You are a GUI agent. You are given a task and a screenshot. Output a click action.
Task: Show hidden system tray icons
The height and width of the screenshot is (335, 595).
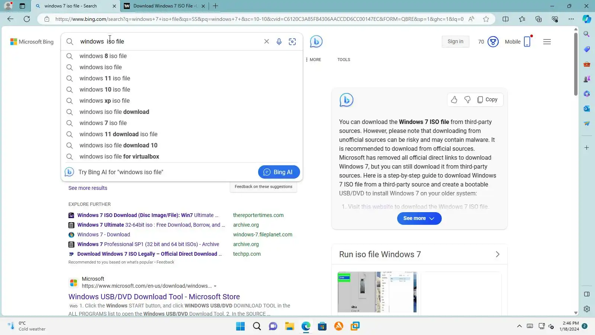click(x=519, y=326)
